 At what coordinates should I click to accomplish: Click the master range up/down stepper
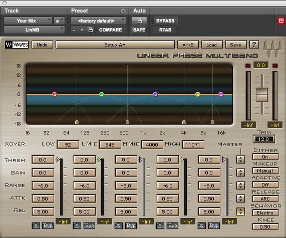[x=240, y=185]
